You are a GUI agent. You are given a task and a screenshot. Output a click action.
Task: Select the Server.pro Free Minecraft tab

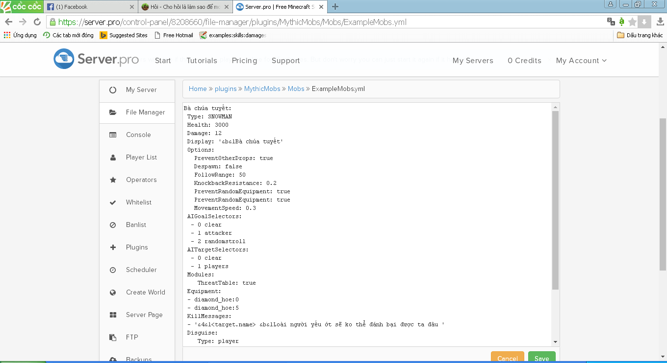tap(280, 7)
